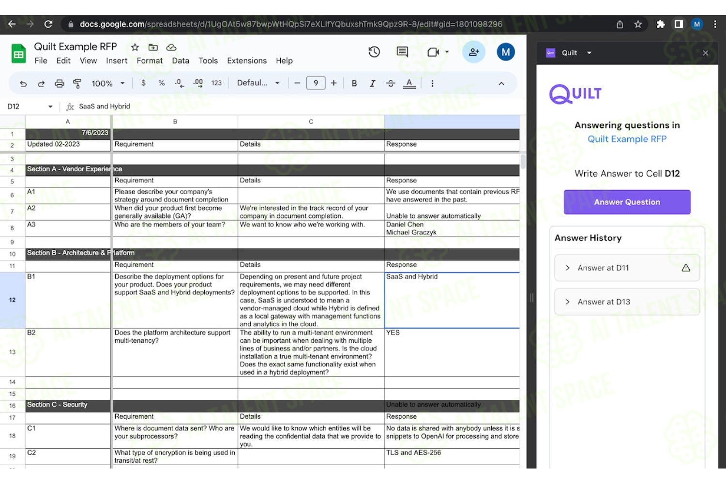Open the Extensions menu
This screenshot has width=726, height=484.
(247, 60)
